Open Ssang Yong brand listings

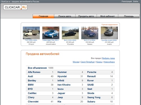tap(94, 97)
